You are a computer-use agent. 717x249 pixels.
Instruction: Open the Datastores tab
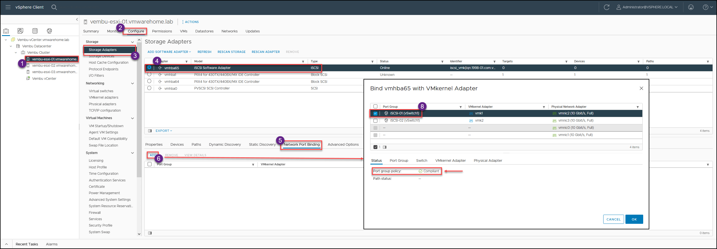coord(204,31)
